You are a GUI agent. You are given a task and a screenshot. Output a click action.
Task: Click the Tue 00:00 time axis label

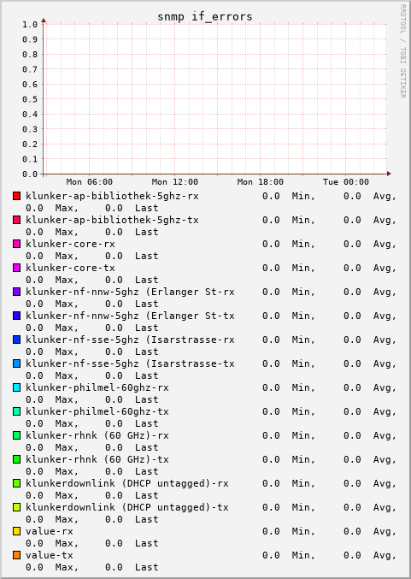tap(346, 181)
